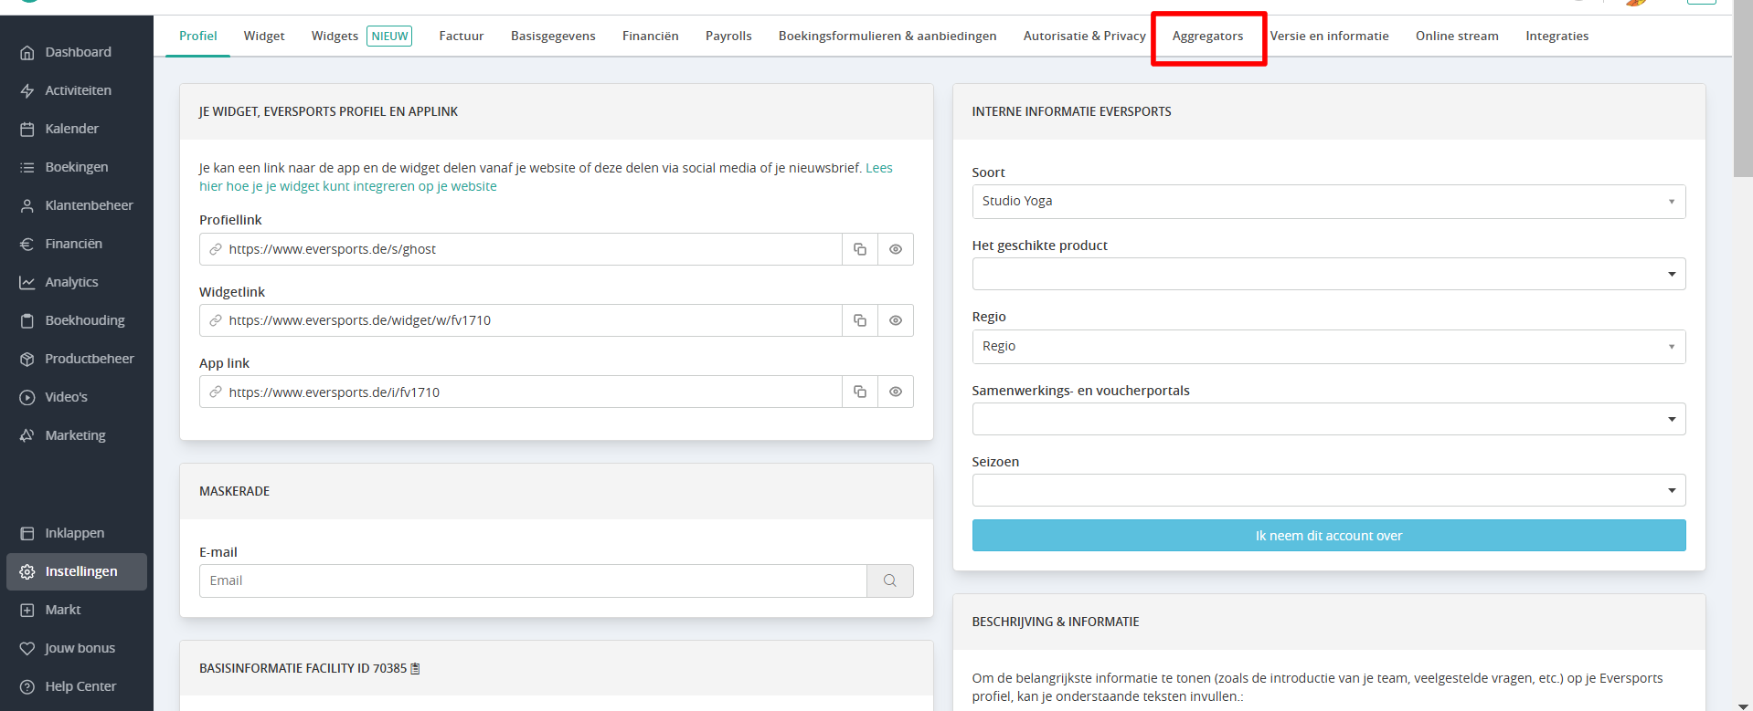Open Autorisatie & Privacy tab
The image size is (1753, 711).
click(x=1084, y=36)
